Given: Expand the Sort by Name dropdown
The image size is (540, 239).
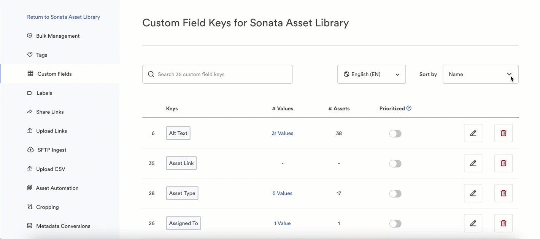Looking at the screenshot, I should [480, 74].
